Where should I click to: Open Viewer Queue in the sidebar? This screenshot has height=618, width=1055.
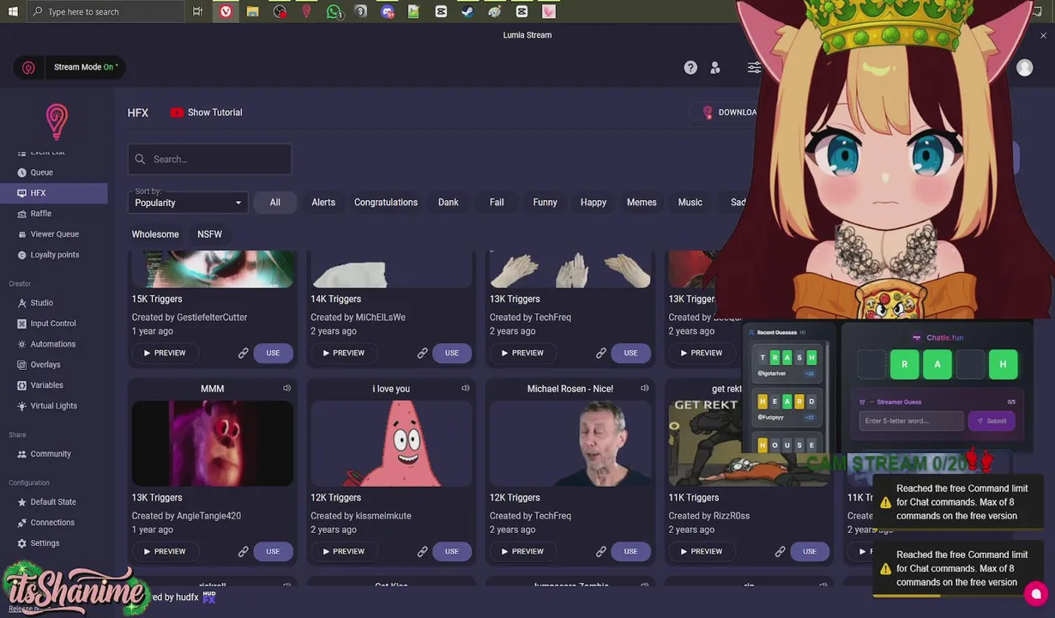coord(53,234)
